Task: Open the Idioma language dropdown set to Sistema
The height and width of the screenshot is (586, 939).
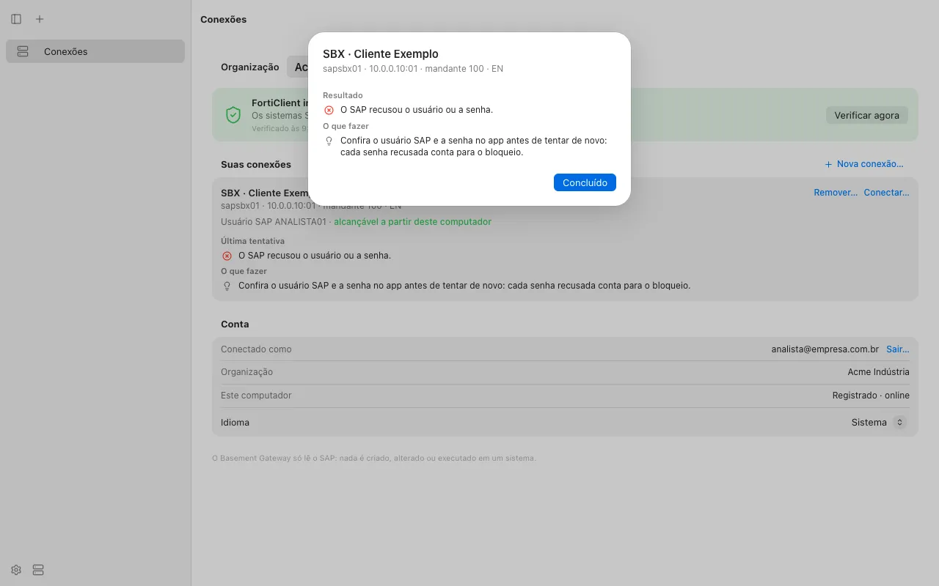Action: 880,423
